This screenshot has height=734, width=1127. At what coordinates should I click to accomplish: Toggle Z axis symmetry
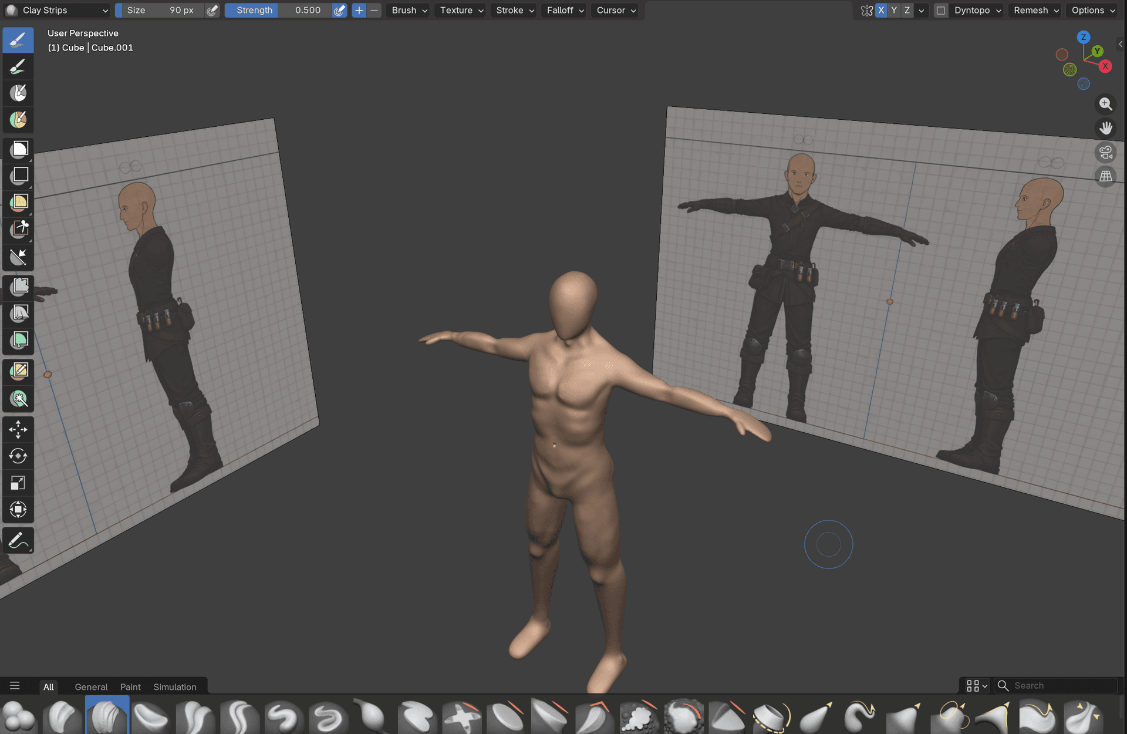point(907,10)
